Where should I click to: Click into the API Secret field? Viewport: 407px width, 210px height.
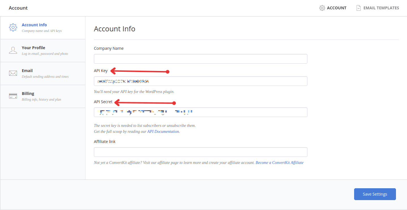pos(201,112)
